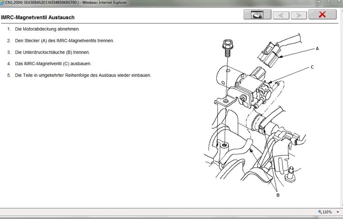Close the document with the red X
The width and height of the screenshot is (343, 219).
[322, 14]
